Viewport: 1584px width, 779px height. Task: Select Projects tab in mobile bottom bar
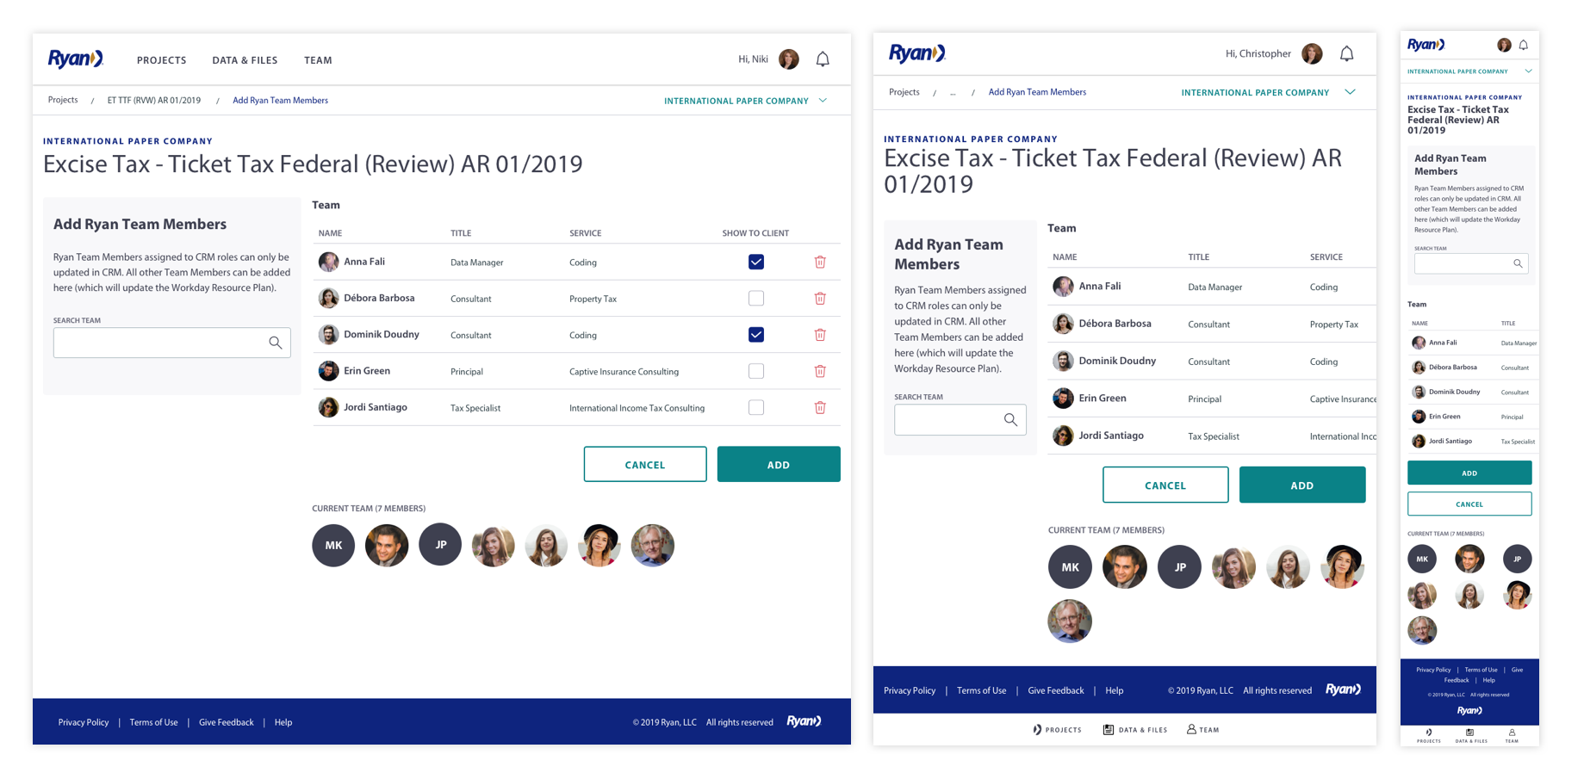[1429, 736]
